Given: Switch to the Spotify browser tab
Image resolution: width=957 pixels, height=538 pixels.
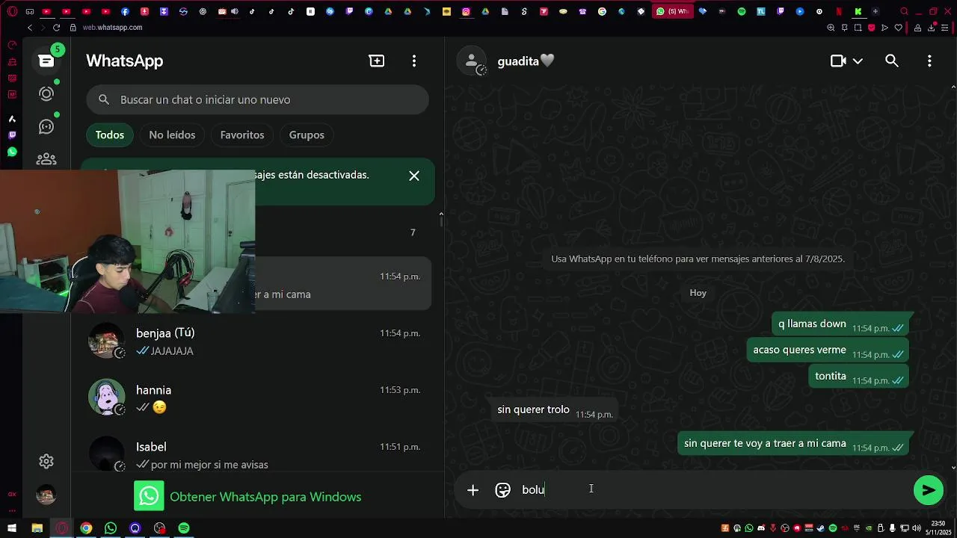Looking at the screenshot, I should 742,11.
